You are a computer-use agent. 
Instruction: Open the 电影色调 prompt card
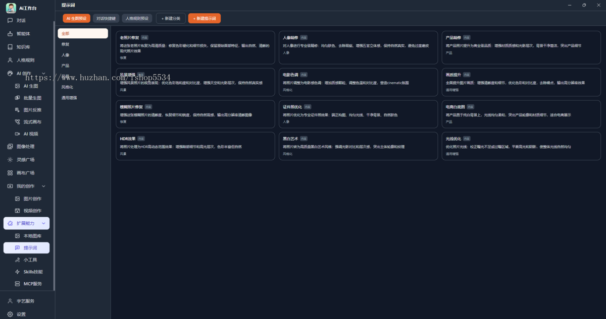pos(358,82)
